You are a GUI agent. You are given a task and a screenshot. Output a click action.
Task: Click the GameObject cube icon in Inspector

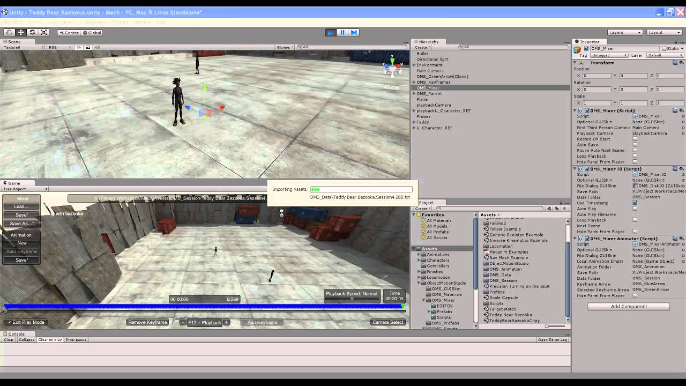click(x=578, y=49)
